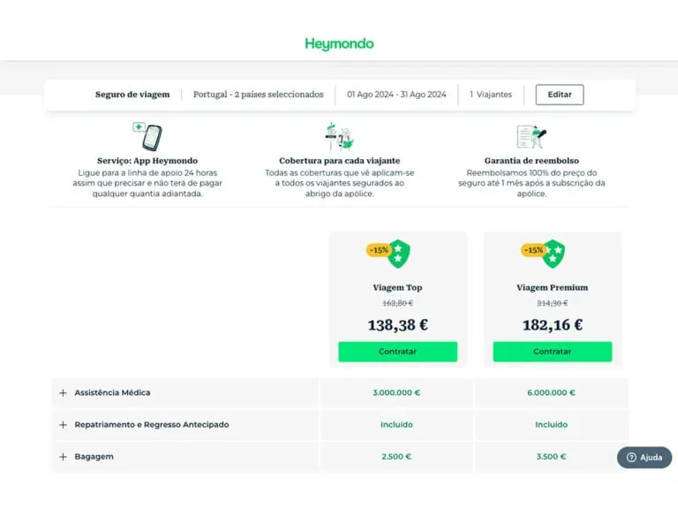Viewport: 678px width, 509px height.
Task: Click the 6.000.000 € medical value
Action: click(551, 392)
